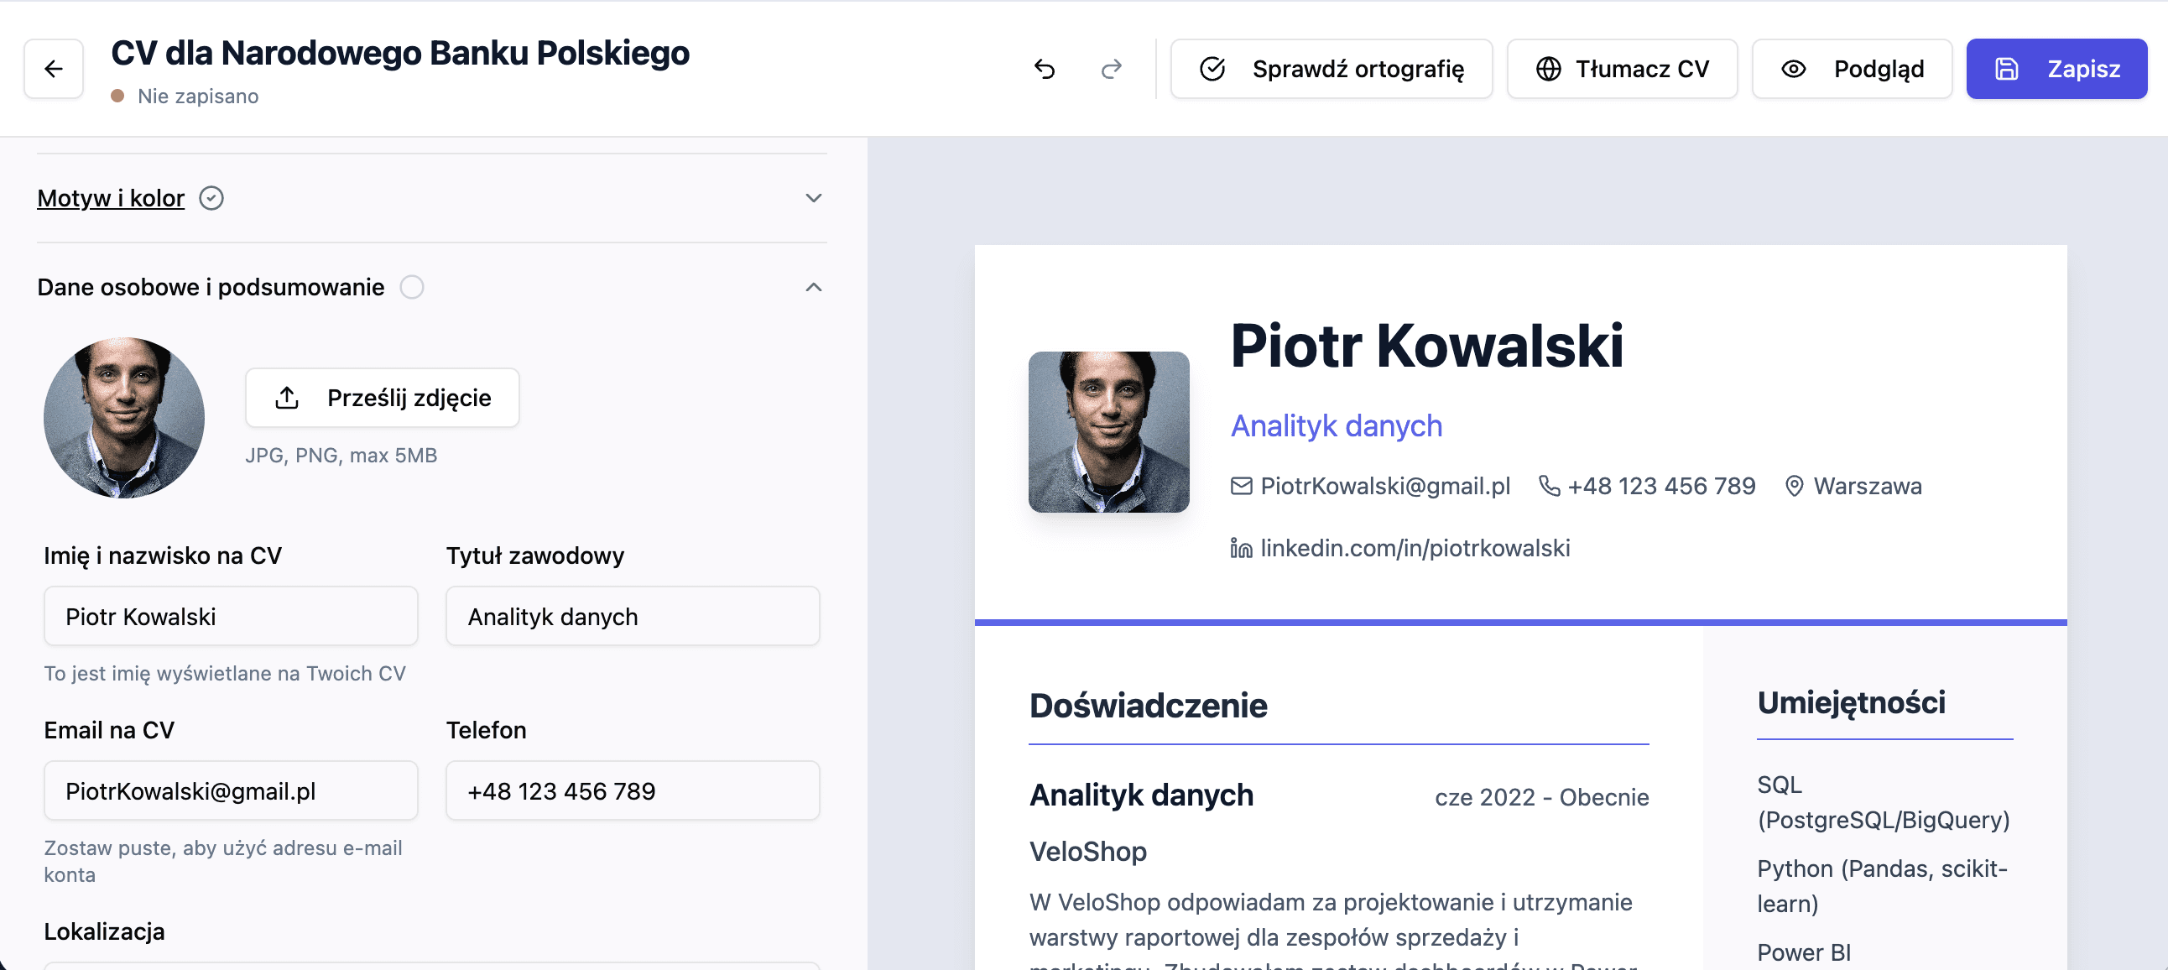Click the phone icon next to +48 123 456 789
The image size is (2168, 970).
1550,486
